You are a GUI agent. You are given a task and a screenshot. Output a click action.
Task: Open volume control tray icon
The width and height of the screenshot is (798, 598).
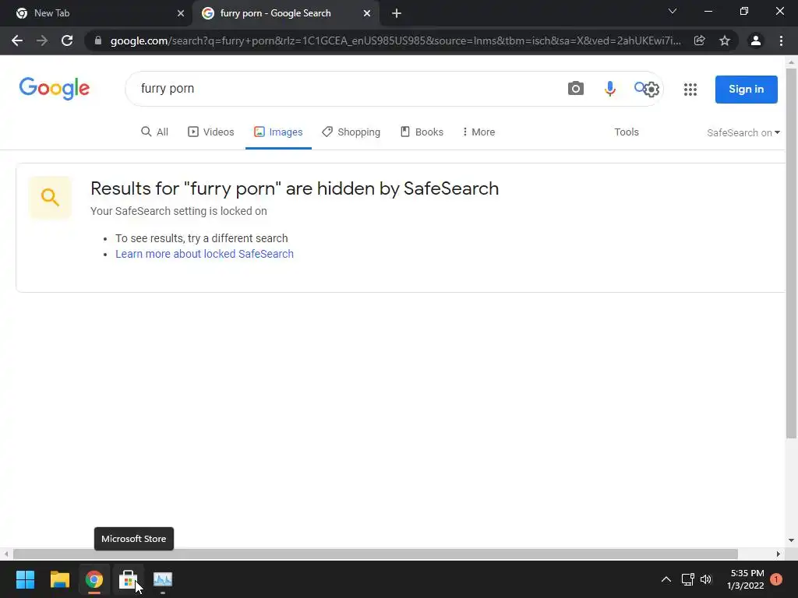(706, 579)
